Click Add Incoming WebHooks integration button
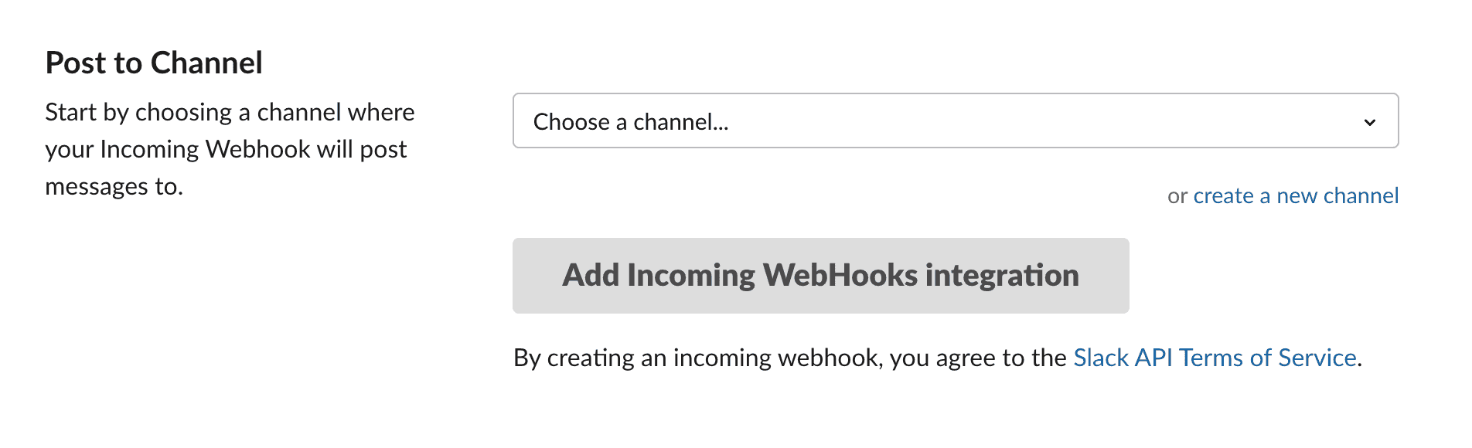 (x=820, y=276)
